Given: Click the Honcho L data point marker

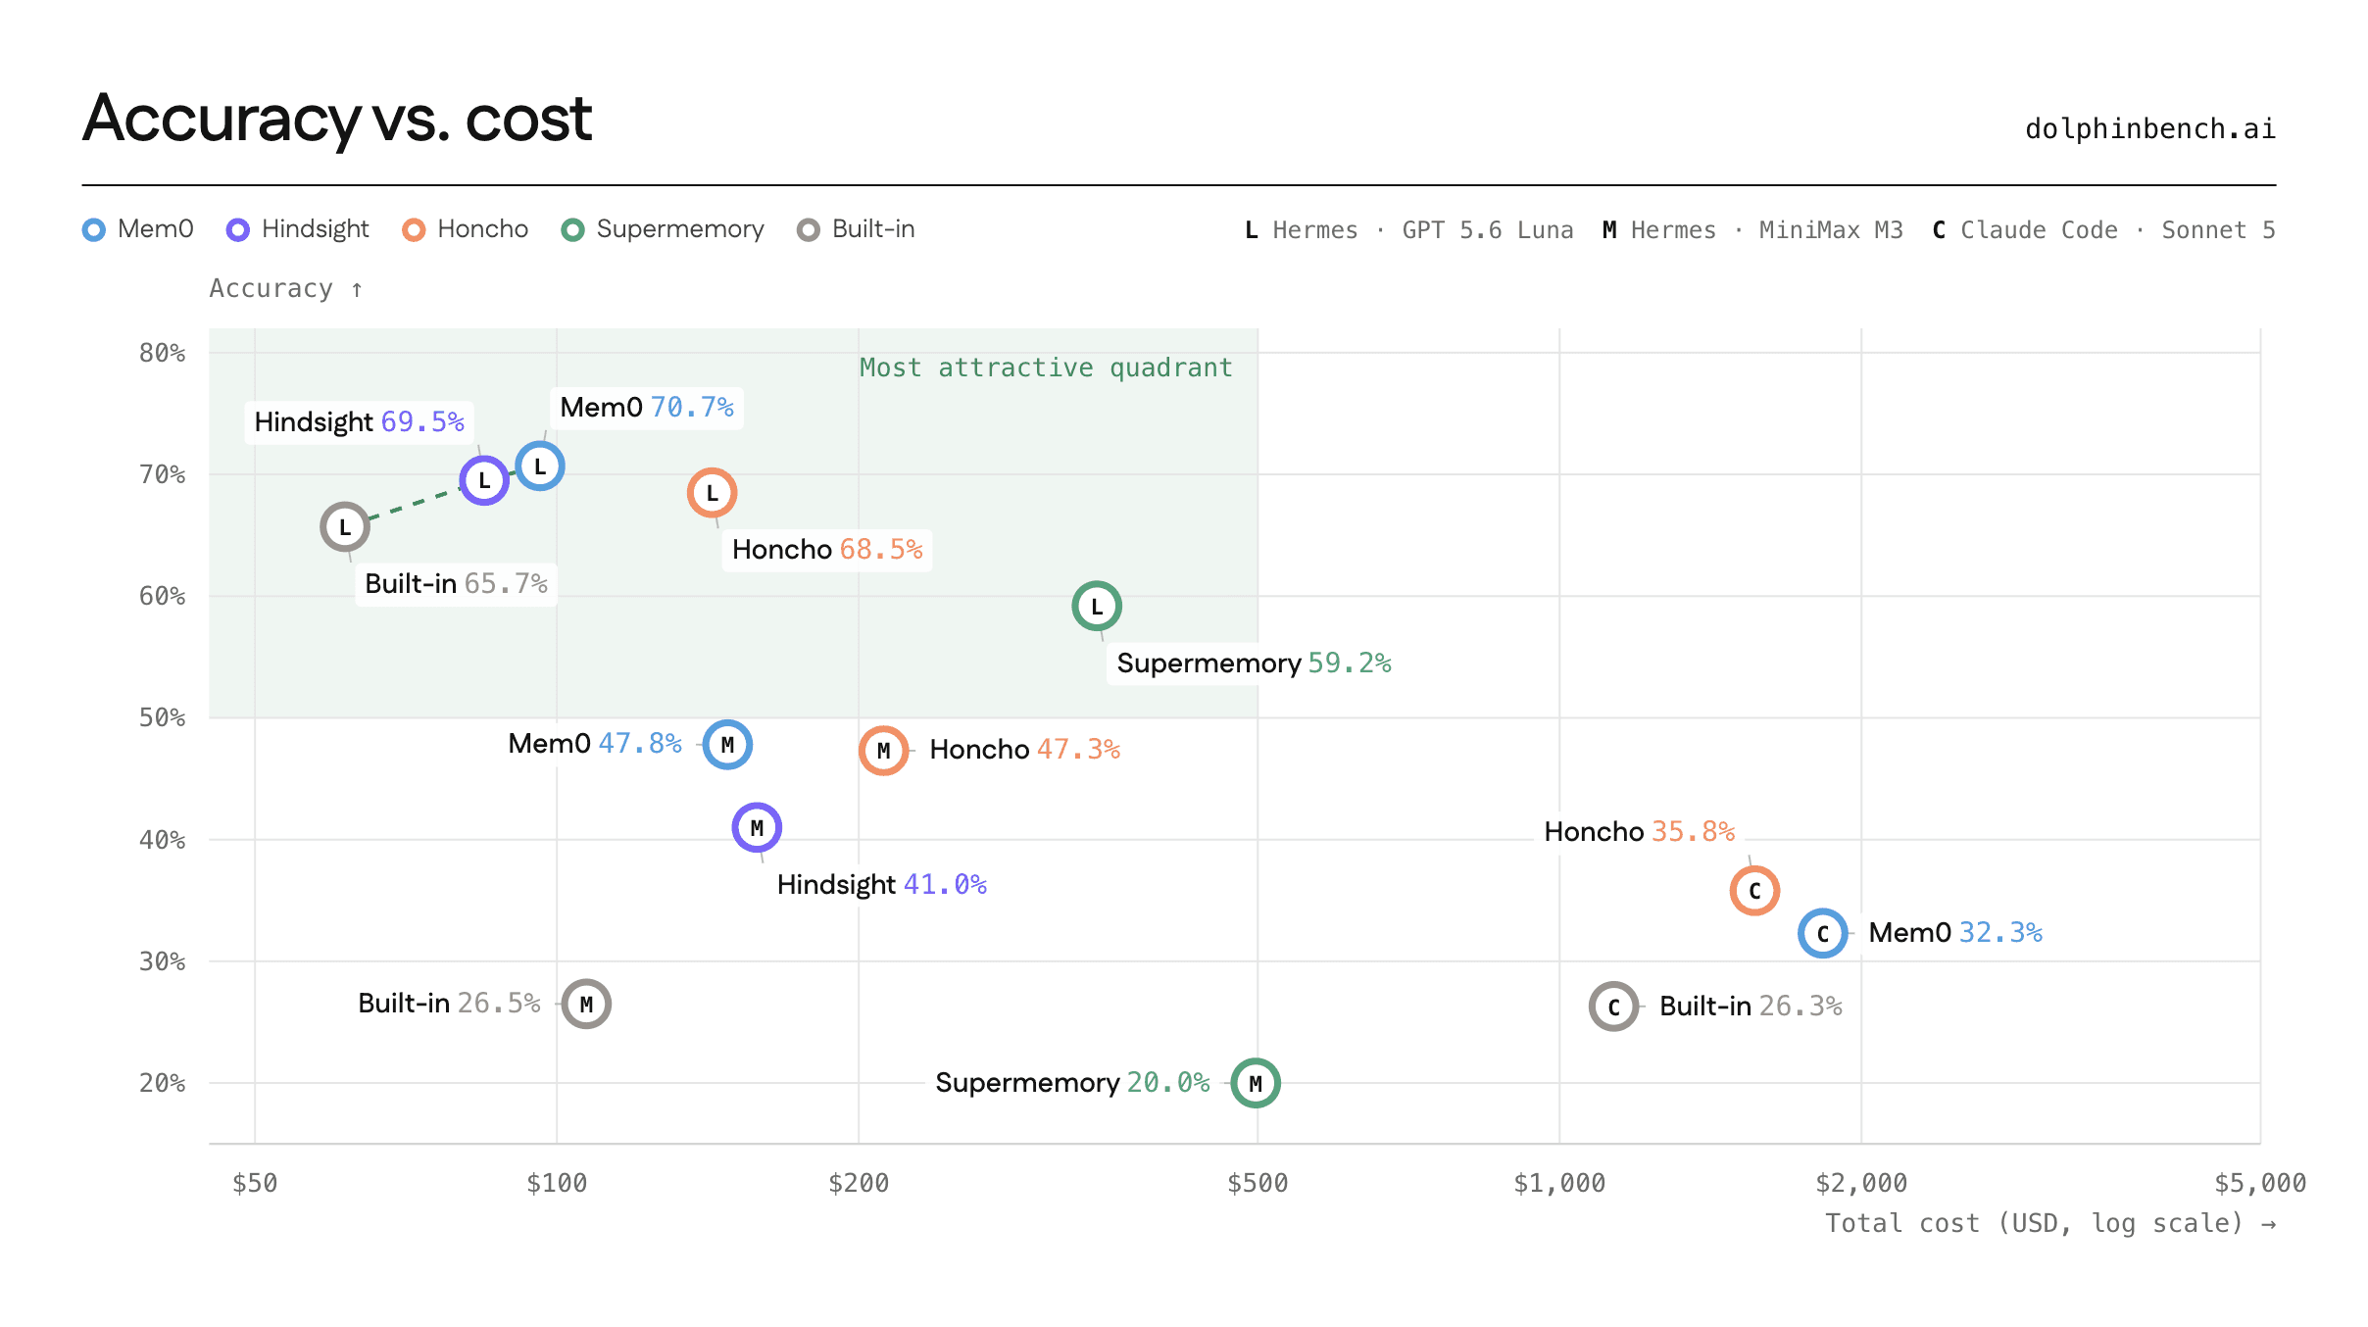Looking at the screenshot, I should point(713,493).
